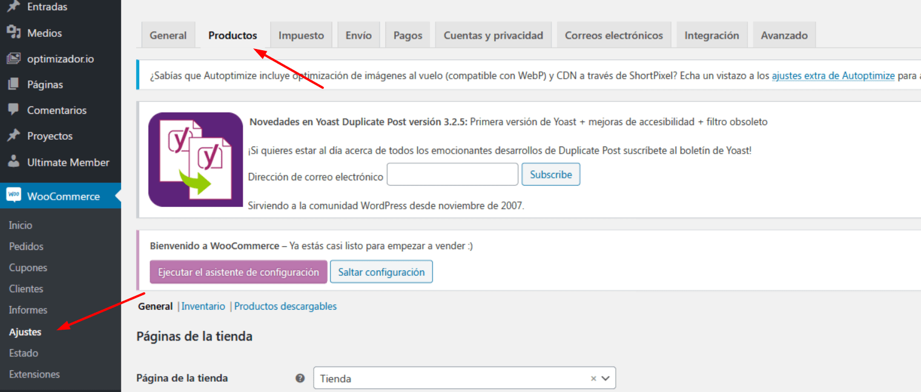Open the Página de la tienda dropdown

coord(464,378)
